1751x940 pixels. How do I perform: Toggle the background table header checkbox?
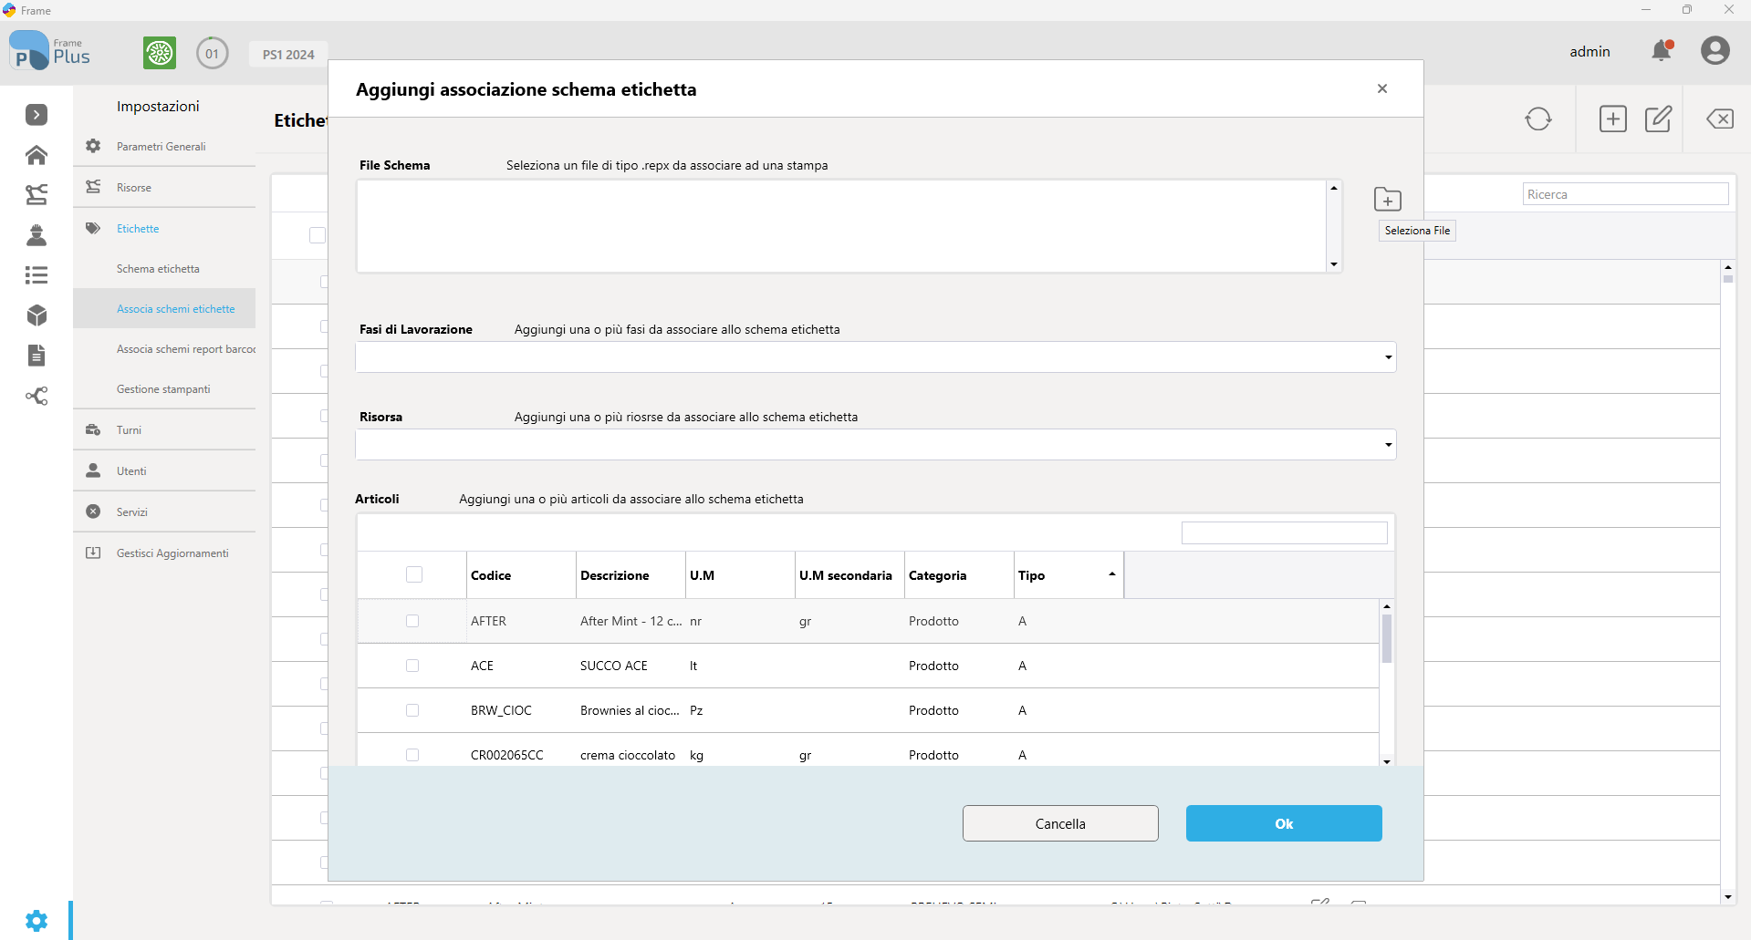click(318, 235)
